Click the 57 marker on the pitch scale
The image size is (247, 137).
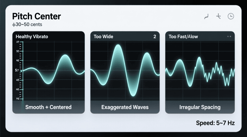17,70
